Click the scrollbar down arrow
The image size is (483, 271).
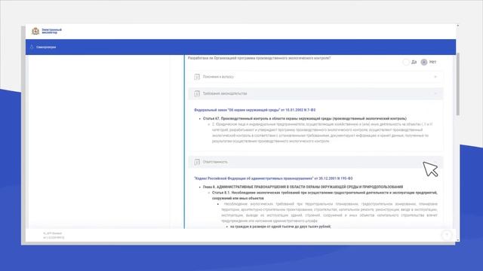pos(458,240)
